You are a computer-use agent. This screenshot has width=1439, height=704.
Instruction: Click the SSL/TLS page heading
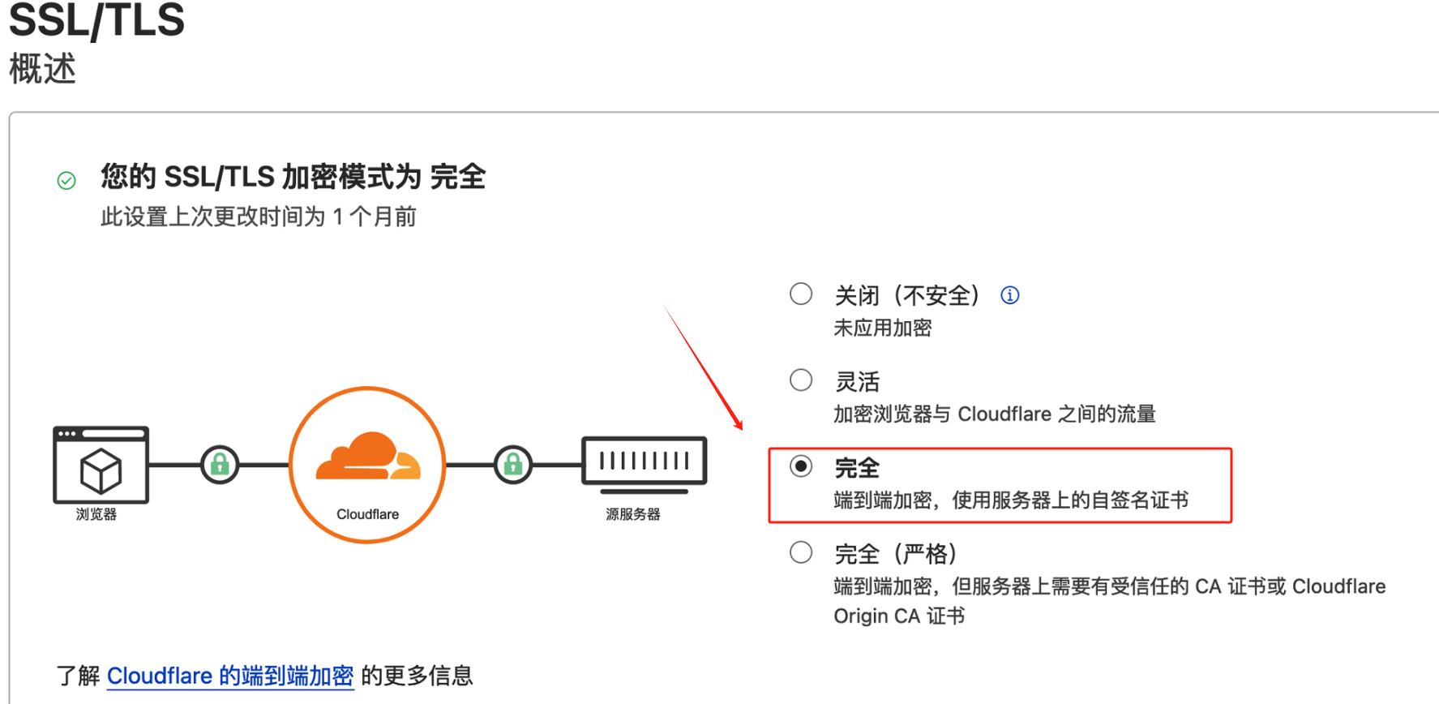coord(96,19)
